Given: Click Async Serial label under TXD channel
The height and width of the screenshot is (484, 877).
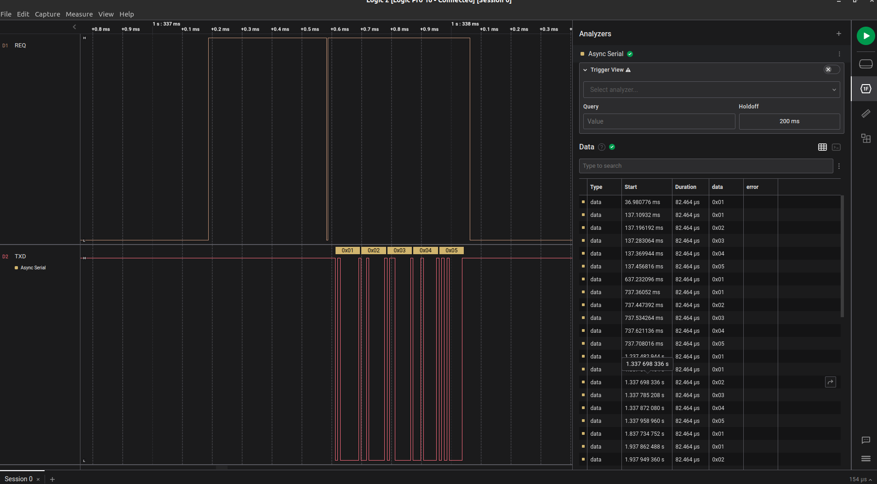Looking at the screenshot, I should click(33, 268).
